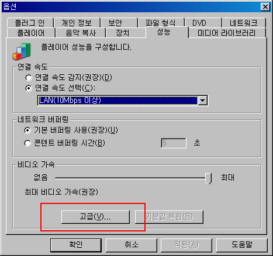This screenshot has width=273, height=256.
Task: Open the LAN(10Mbps 이상) connection speed dropdown
Action: coord(123,101)
